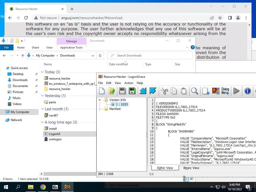Open the address bar history dropdown

[93, 56]
